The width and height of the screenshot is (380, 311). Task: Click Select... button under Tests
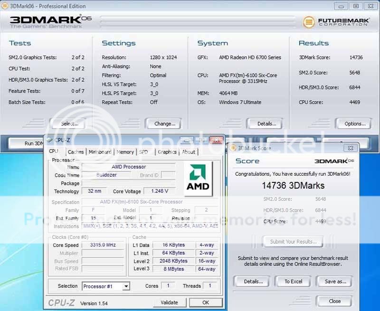click(x=68, y=124)
